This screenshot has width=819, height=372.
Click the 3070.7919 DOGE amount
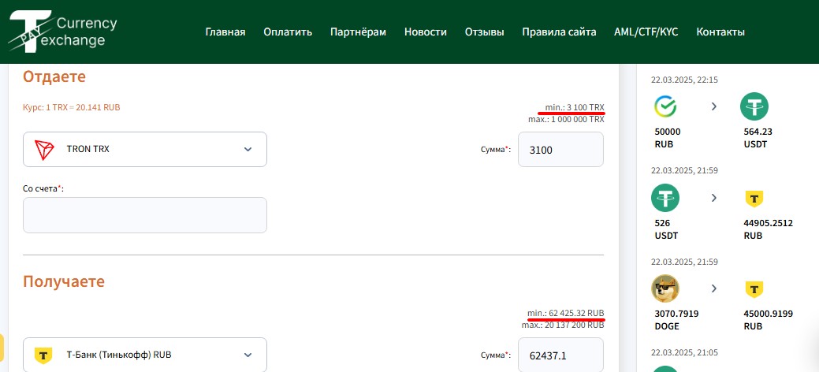coord(676,320)
